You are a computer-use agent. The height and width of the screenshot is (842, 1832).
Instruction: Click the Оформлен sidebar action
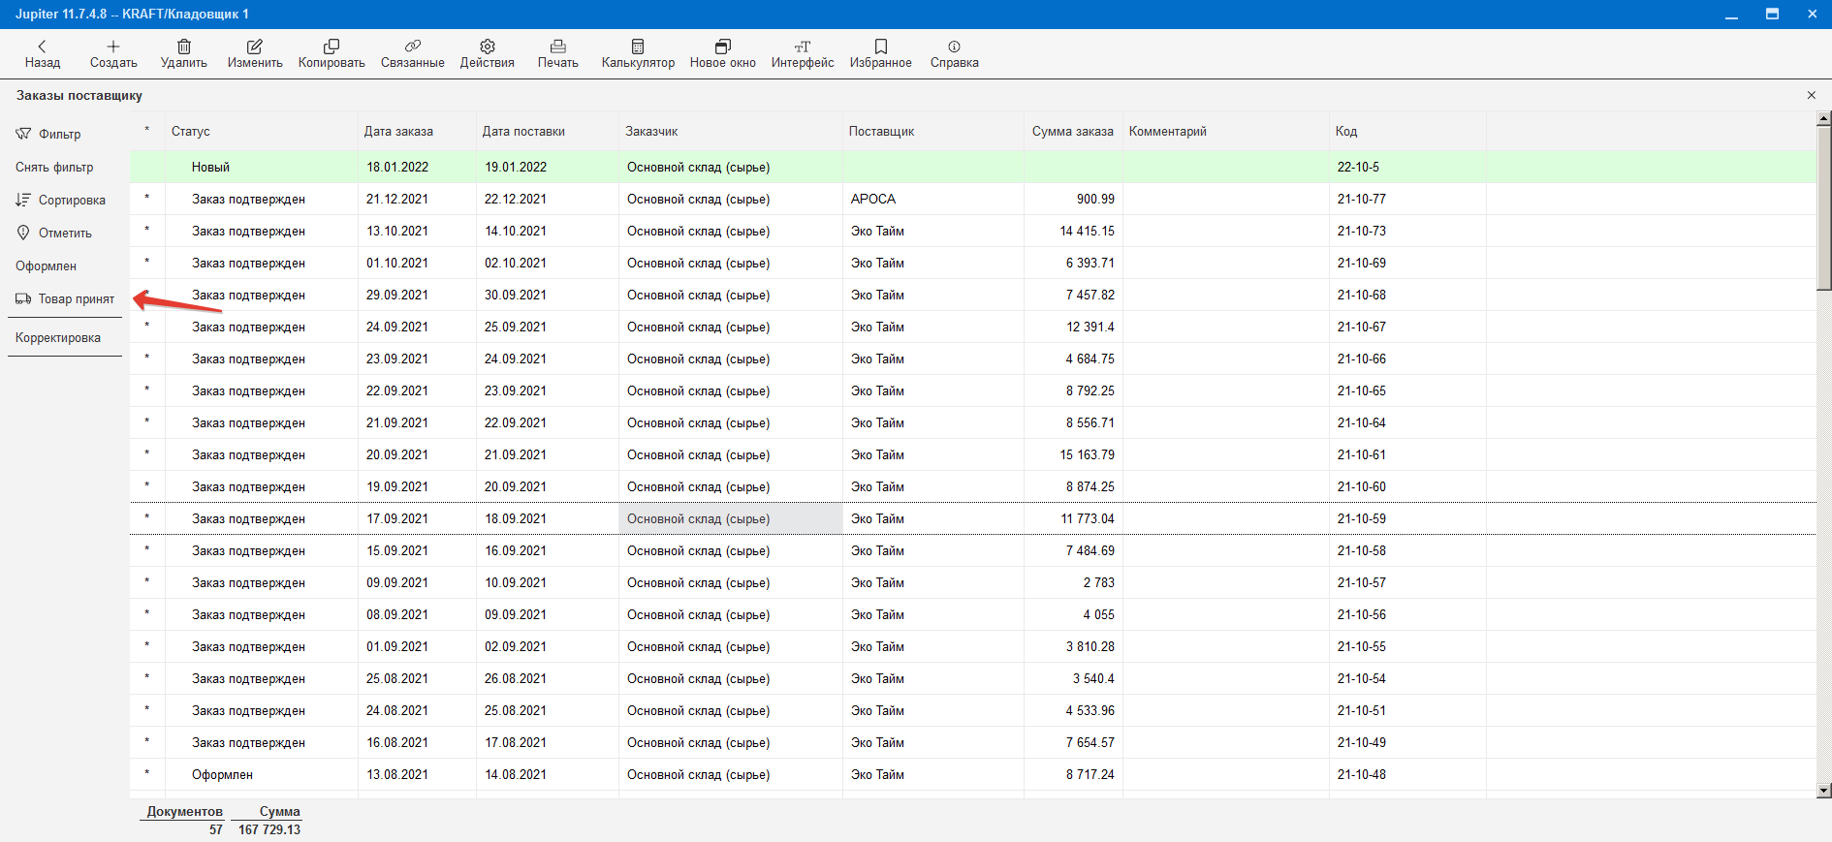point(46,265)
